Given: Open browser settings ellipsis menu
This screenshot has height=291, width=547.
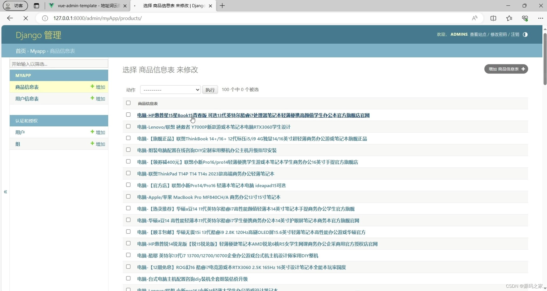Looking at the screenshot, I should 541,18.
